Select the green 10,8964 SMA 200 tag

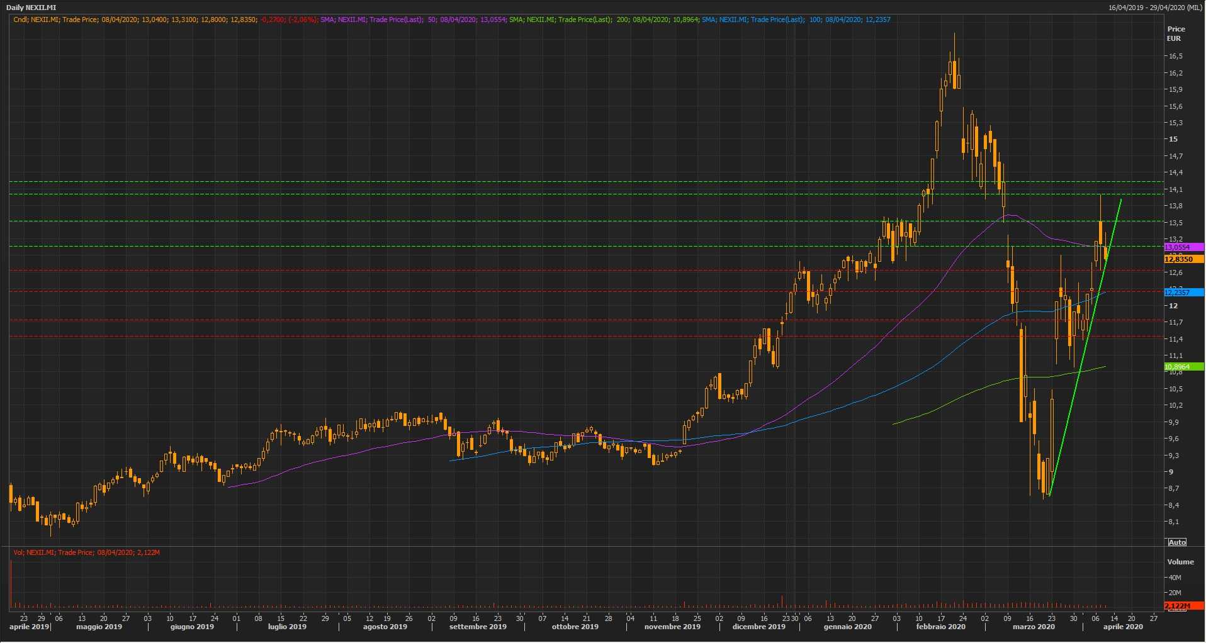click(1183, 367)
